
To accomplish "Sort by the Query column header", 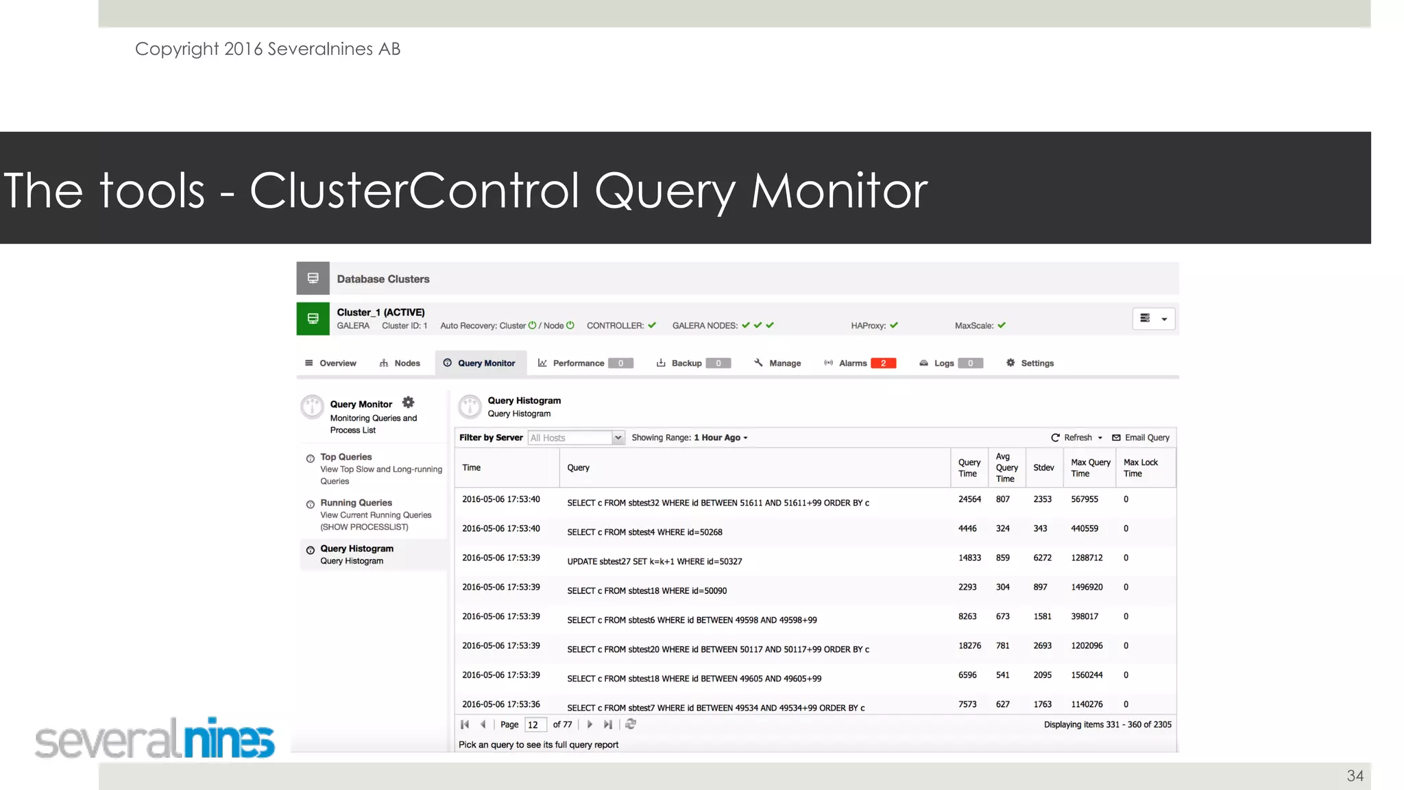I will [x=755, y=468].
